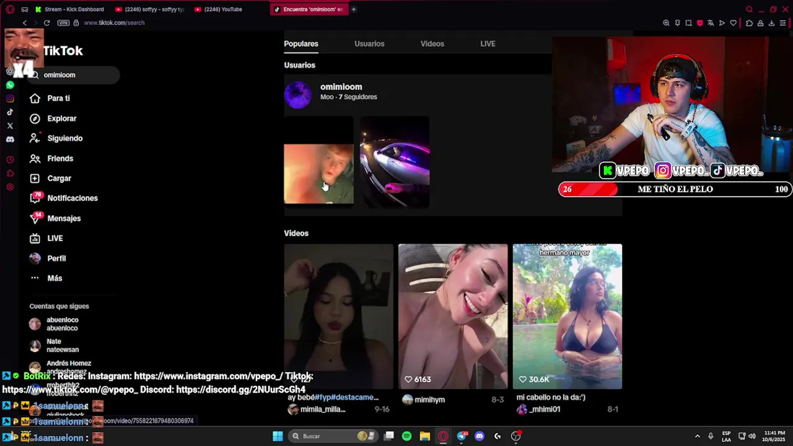Image resolution: width=793 pixels, height=446 pixels.
Task: Open the translate page icon
Action: coord(711,23)
